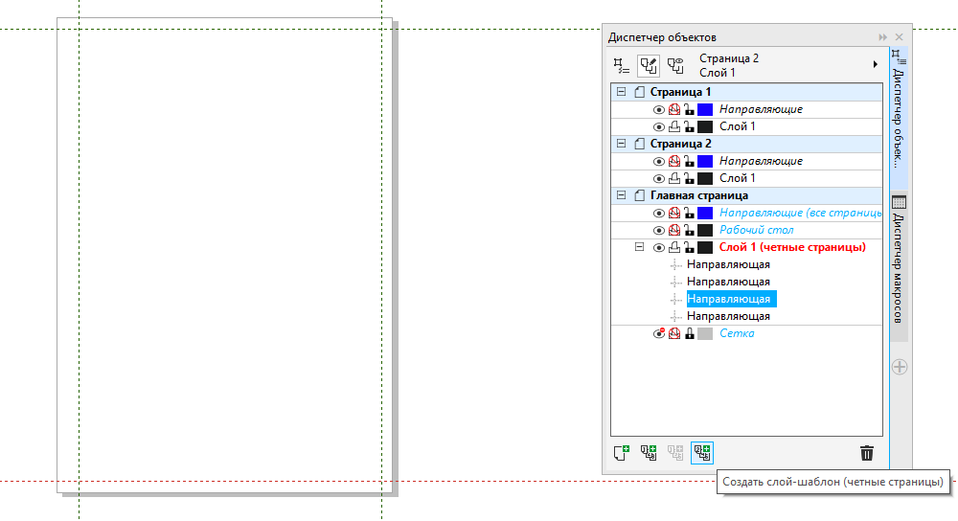This screenshot has width=958, height=521.
Task: Toggle printing for Страница 2 Направляющие
Action: (674, 161)
